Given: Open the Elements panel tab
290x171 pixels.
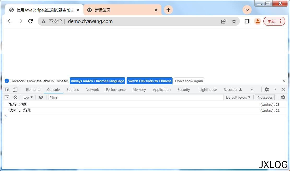Looking at the screenshot, I should click(33, 90).
